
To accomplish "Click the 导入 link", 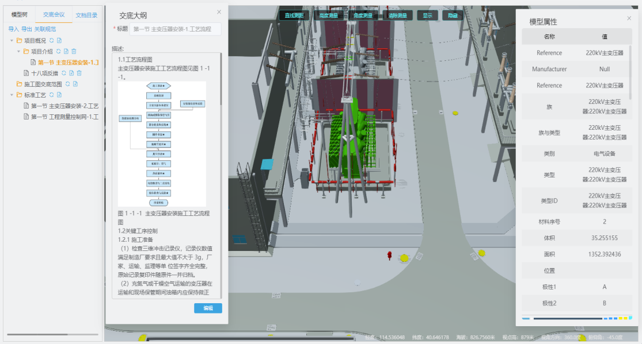I will coord(13,29).
